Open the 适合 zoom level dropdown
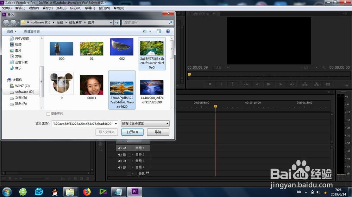This screenshot has width=352, height=197. (x=222, y=67)
